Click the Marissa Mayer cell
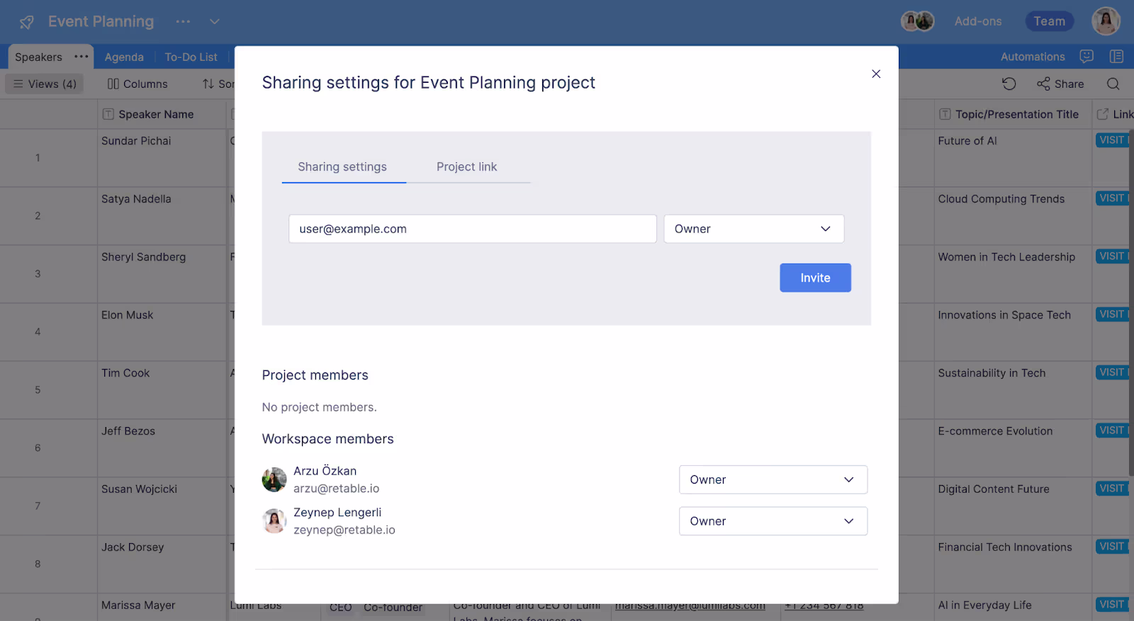The image size is (1134, 621). coord(162,608)
